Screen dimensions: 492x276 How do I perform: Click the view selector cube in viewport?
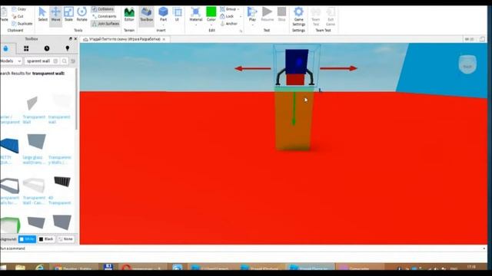pyautogui.click(x=467, y=64)
